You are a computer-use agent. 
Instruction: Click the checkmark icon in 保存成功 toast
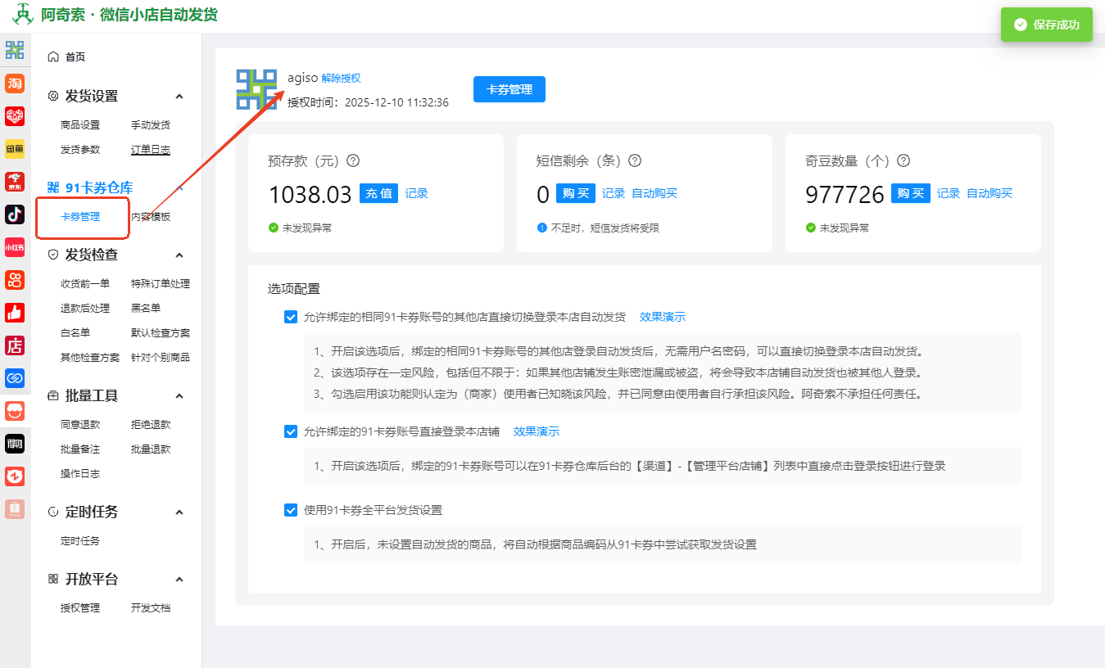pos(1021,25)
